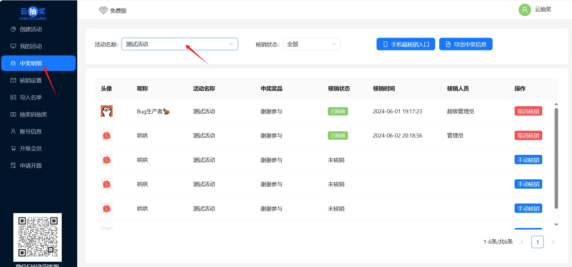Screen dimensions: 572x267
Task: Open 升级会员 in sidebar
Action: pyautogui.click(x=30, y=149)
